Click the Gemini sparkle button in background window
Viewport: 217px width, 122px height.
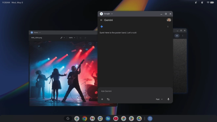[x=177, y=36]
